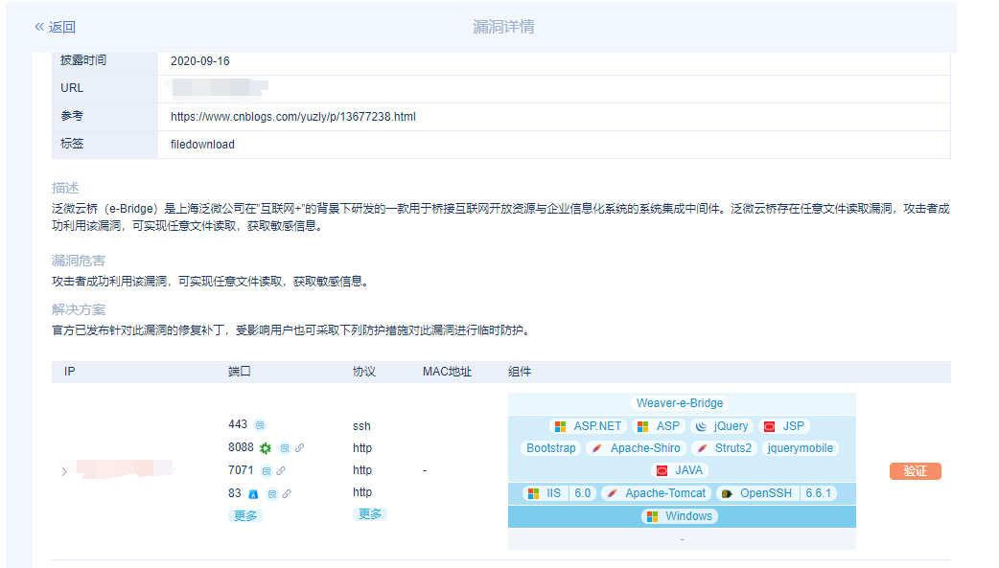Click port number 443

coord(238,424)
